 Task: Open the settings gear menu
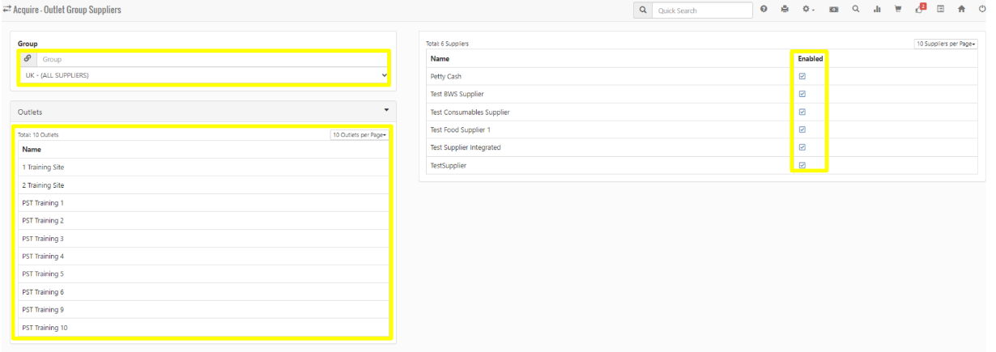(807, 10)
